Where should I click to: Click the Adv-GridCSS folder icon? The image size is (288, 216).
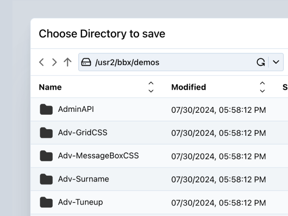point(46,132)
